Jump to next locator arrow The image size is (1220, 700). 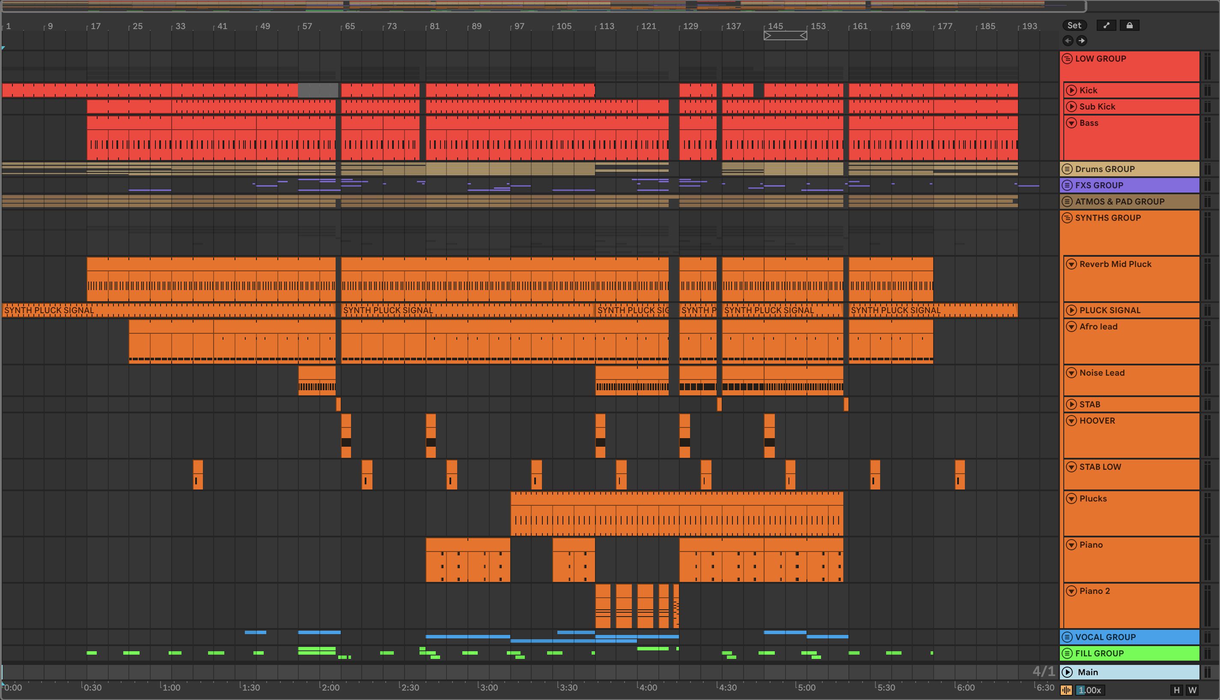(1081, 41)
